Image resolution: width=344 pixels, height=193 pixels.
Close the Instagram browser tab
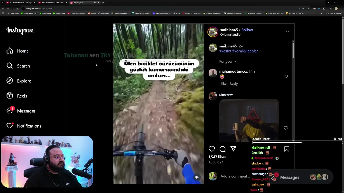tap(98, 3)
